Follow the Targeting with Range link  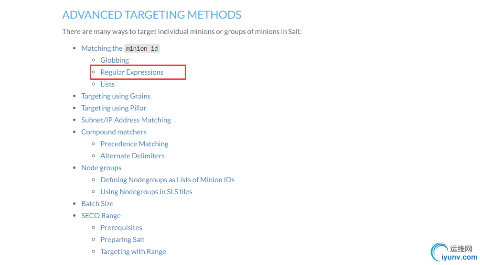point(133,252)
